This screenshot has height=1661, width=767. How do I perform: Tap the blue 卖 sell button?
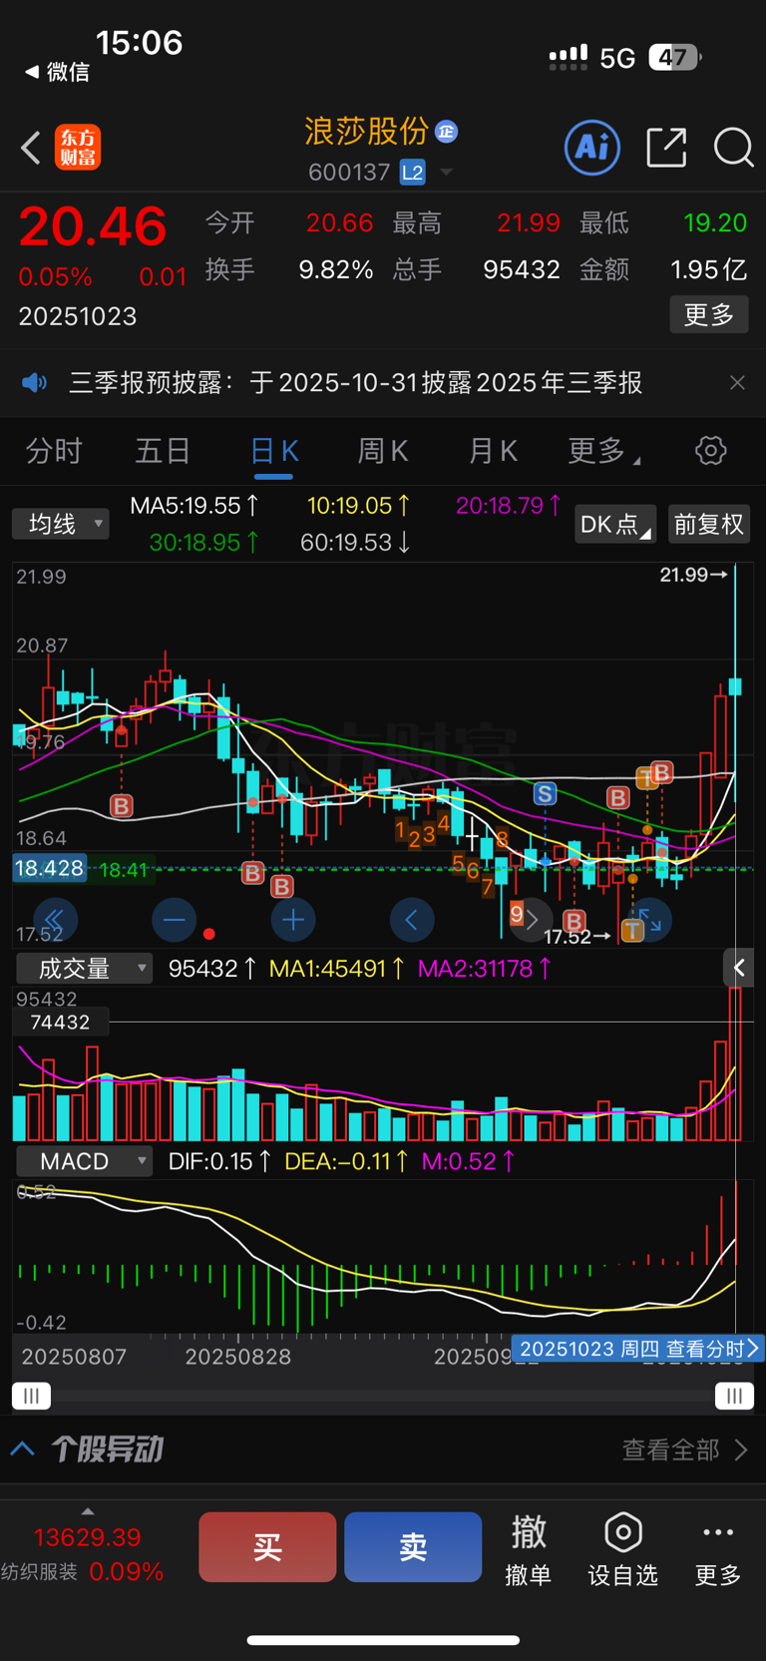tap(413, 1547)
